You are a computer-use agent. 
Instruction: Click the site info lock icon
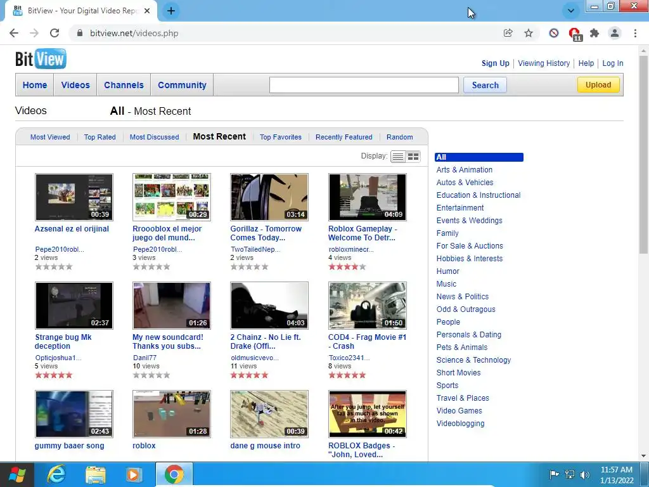click(80, 33)
